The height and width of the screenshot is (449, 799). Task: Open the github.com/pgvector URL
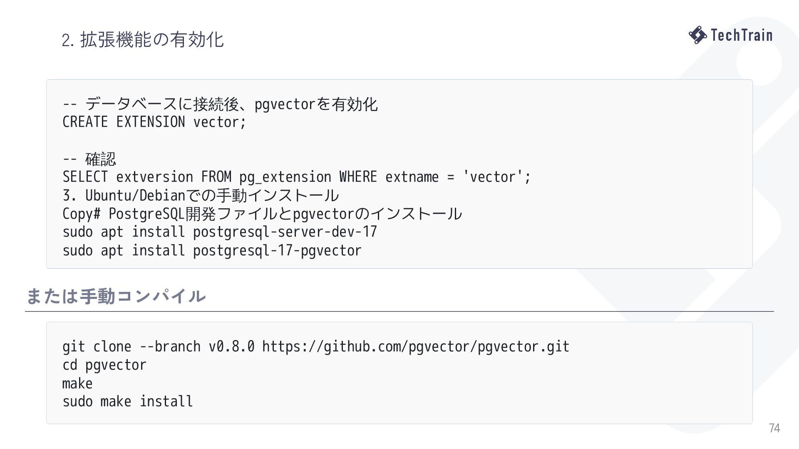416,347
